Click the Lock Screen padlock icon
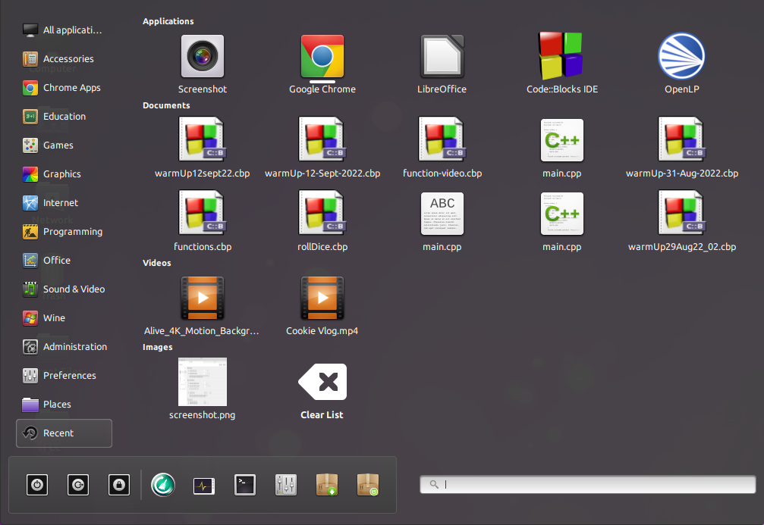This screenshot has width=764, height=525. pyautogui.click(x=119, y=485)
